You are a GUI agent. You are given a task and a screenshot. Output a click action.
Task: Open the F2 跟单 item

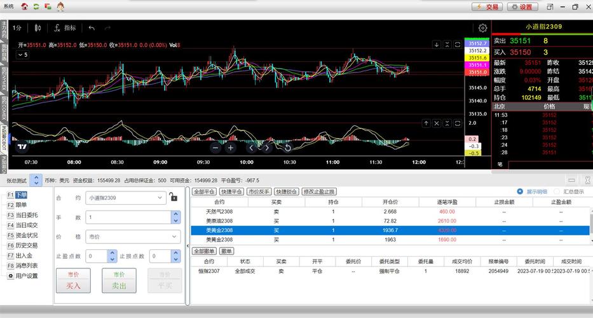[x=17, y=205]
